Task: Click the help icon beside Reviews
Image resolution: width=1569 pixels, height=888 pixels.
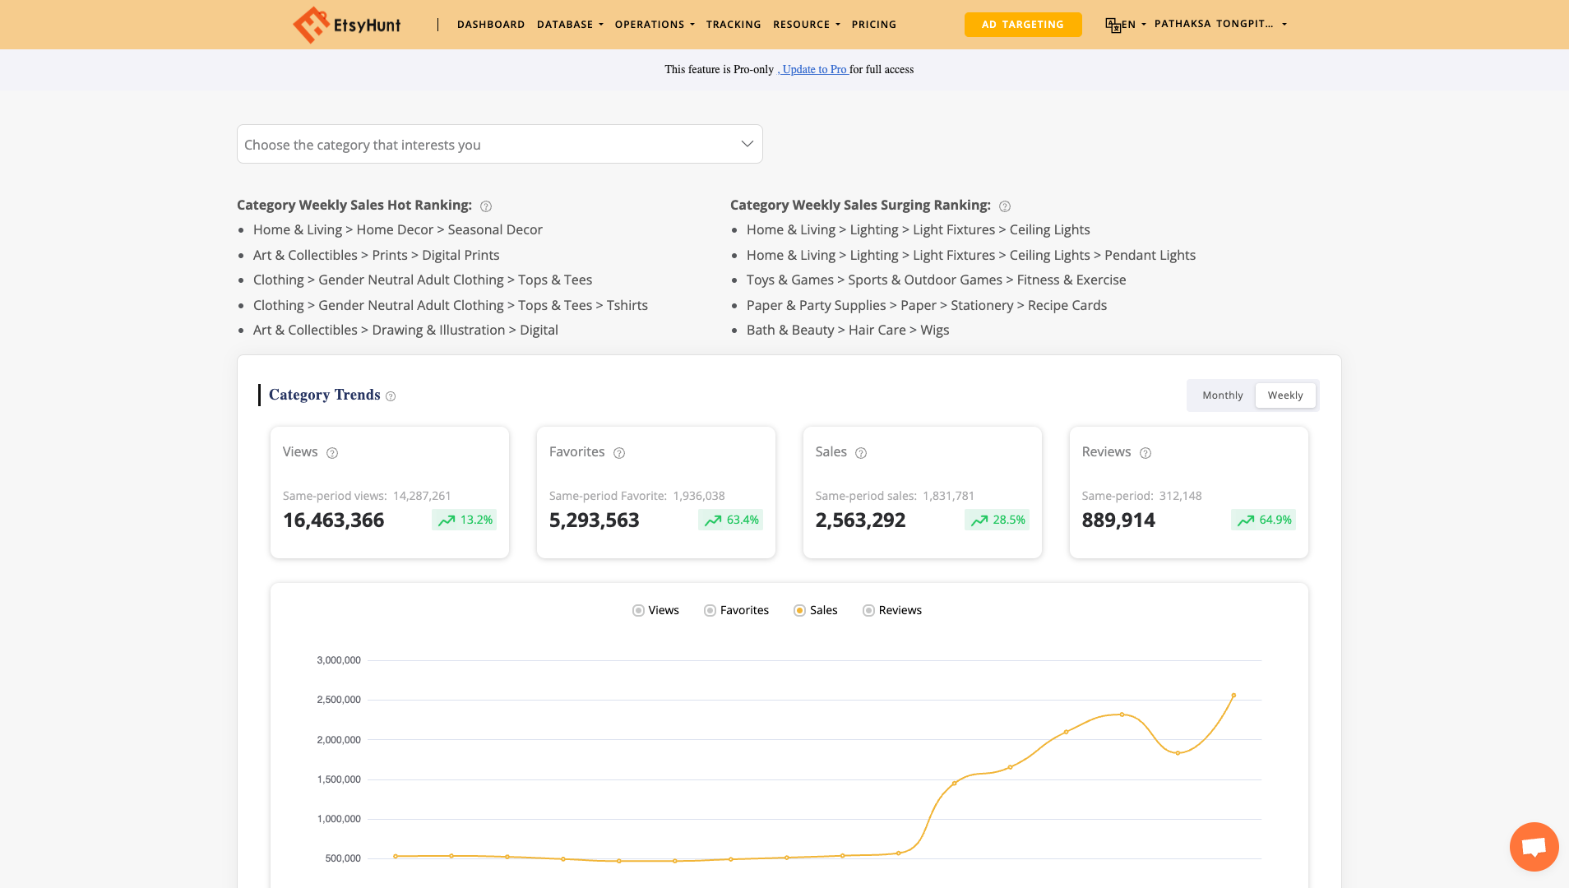Action: click(x=1146, y=453)
